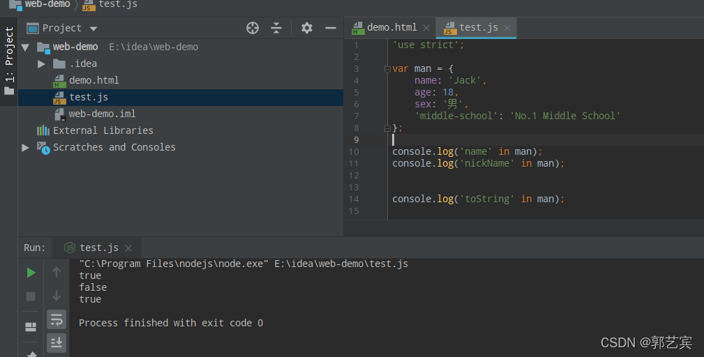Open Project panel settings gear

(307, 28)
